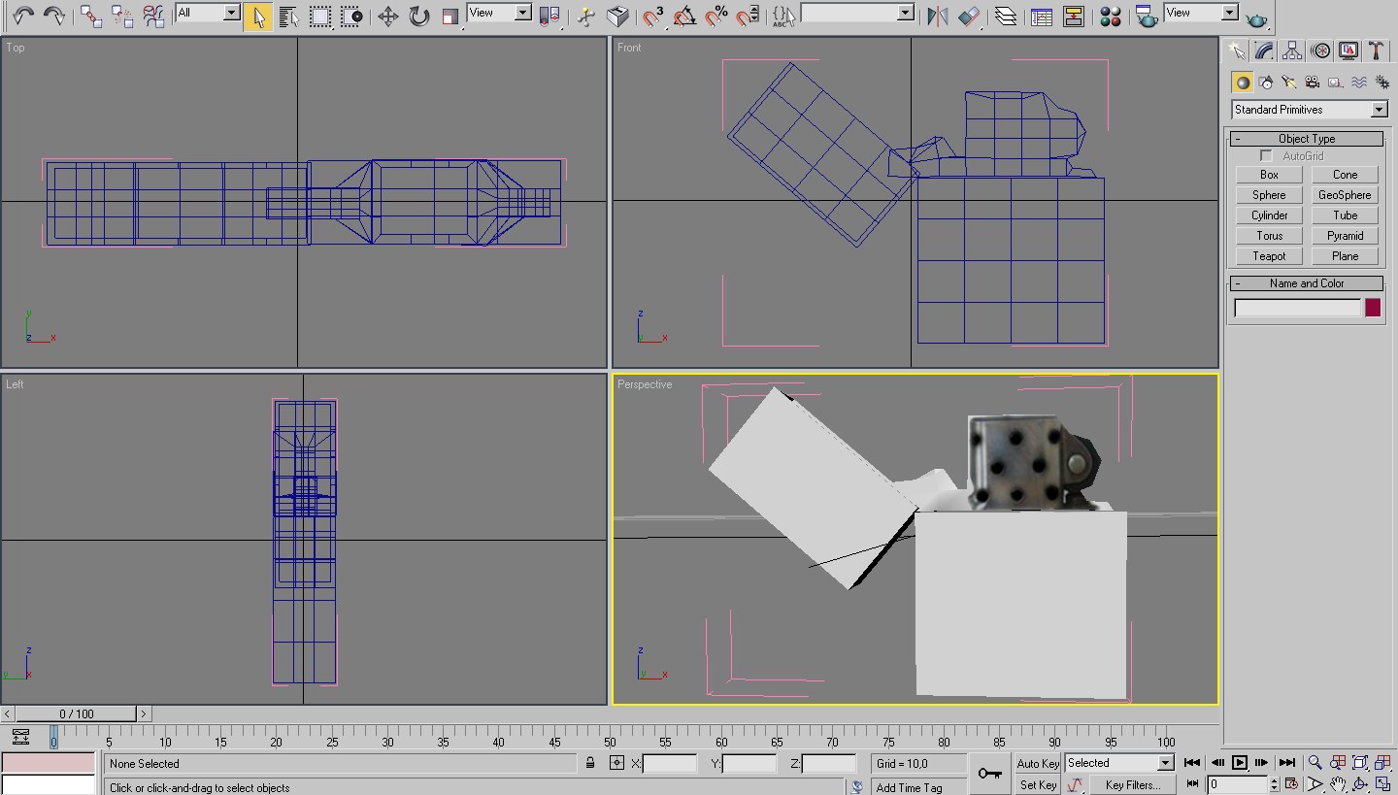This screenshot has width=1398, height=795.
Task: Open the Material Editor
Action: (1111, 17)
